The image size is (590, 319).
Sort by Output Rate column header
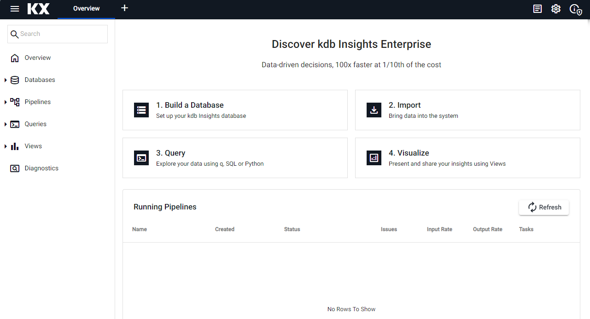(488, 229)
